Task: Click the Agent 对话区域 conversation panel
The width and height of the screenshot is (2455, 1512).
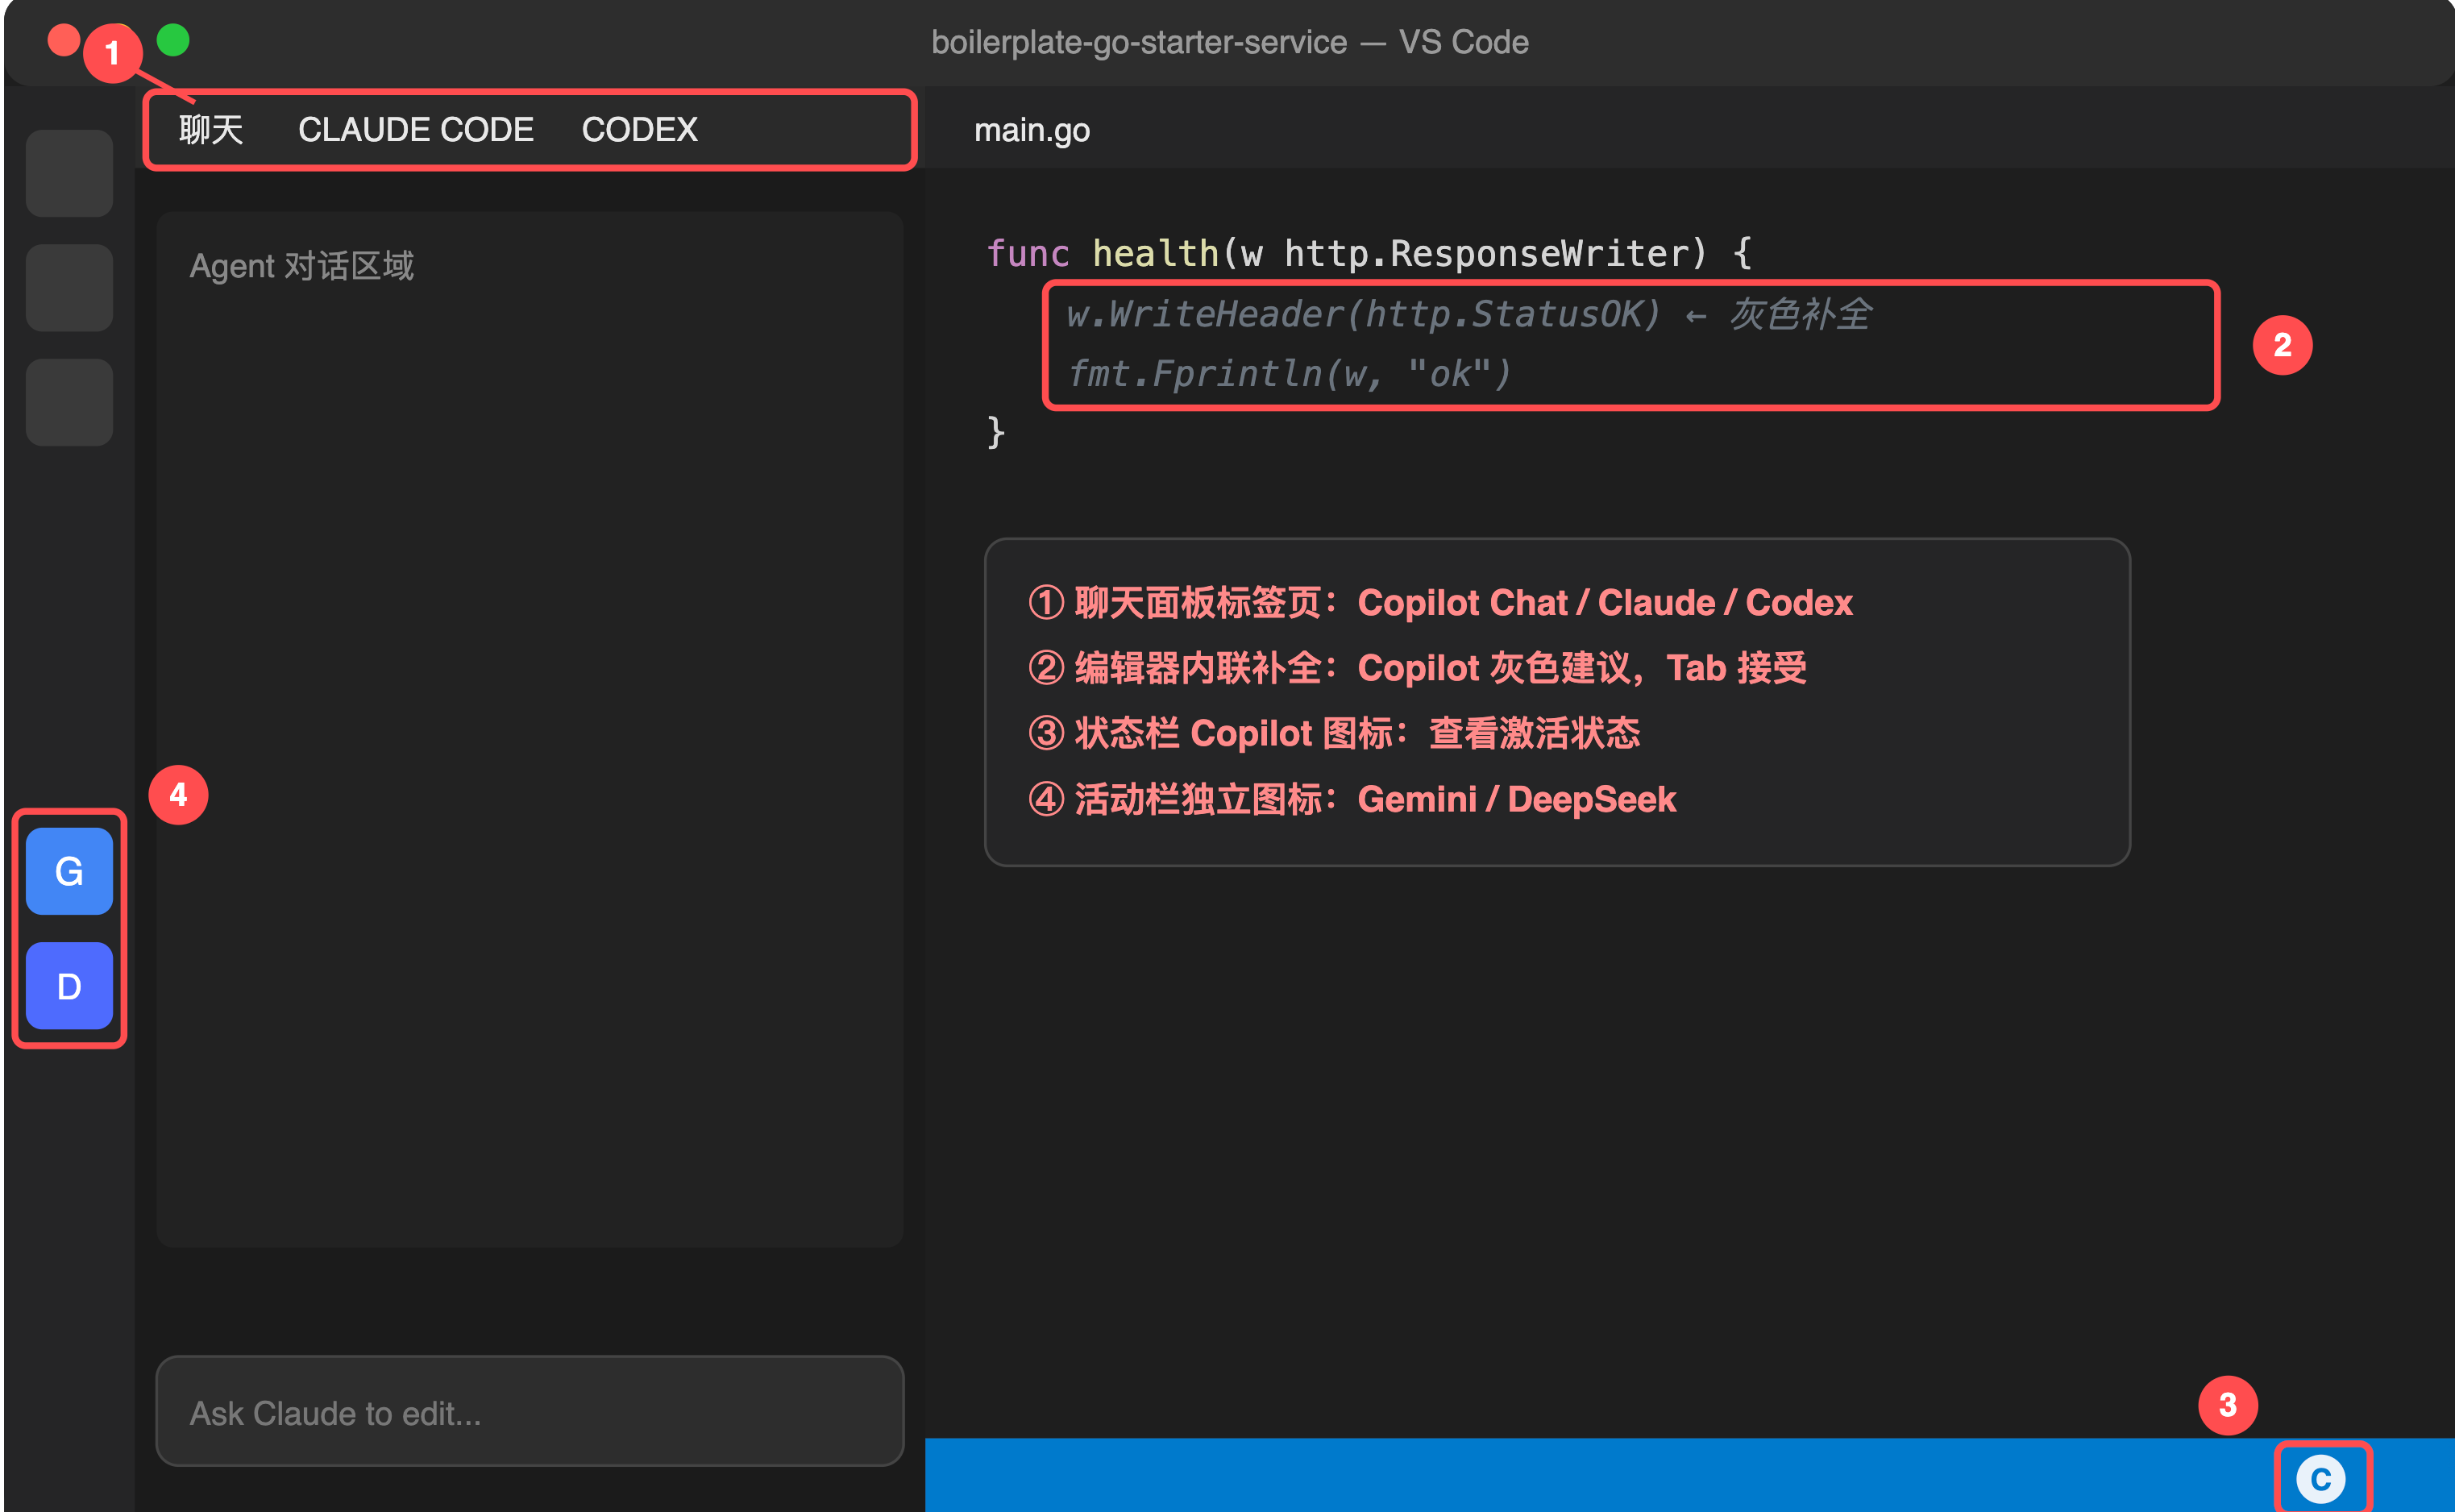Action: point(530,729)
